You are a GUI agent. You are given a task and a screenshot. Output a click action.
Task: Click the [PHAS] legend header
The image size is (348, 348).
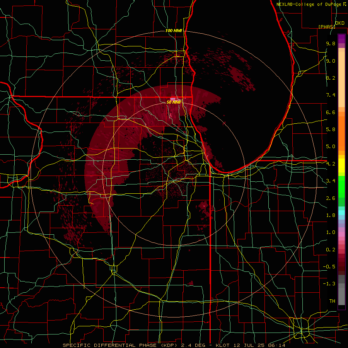(x=327, y=27)
